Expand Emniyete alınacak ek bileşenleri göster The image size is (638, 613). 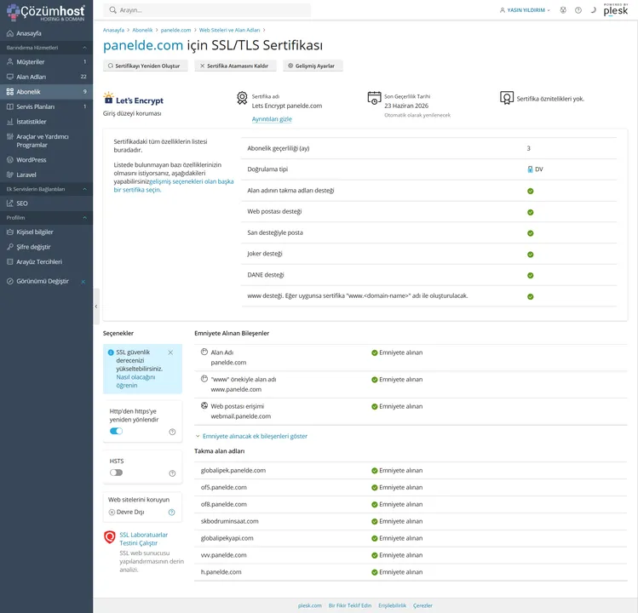pyautogui.click(x=251, y=436)
